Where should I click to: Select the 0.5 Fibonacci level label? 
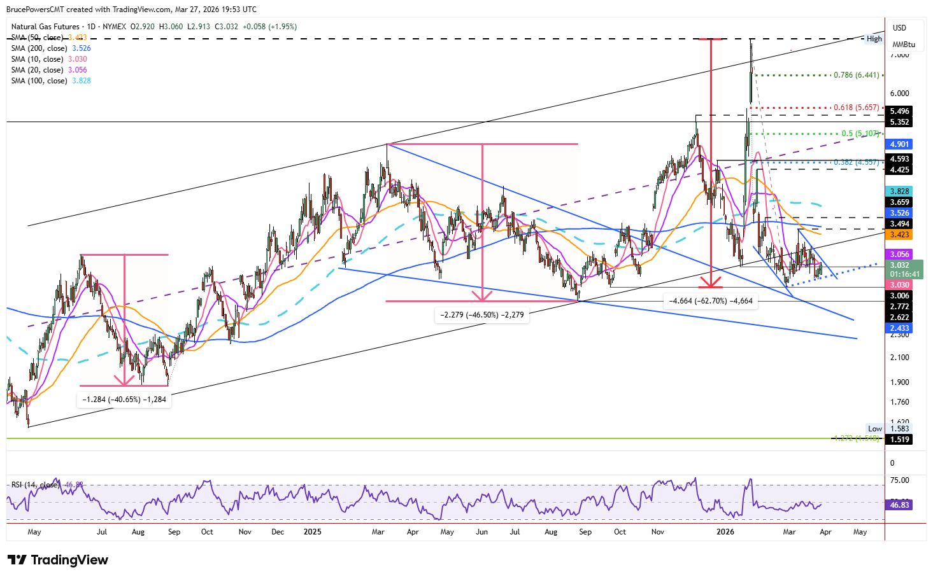click(860, 134)
